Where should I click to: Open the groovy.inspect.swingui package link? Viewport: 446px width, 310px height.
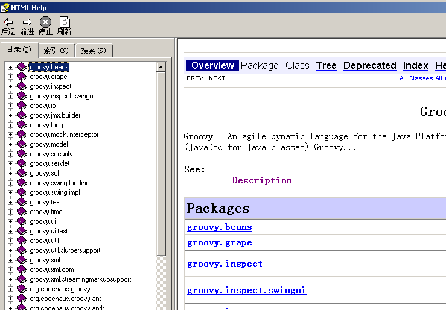coord(247,290)
